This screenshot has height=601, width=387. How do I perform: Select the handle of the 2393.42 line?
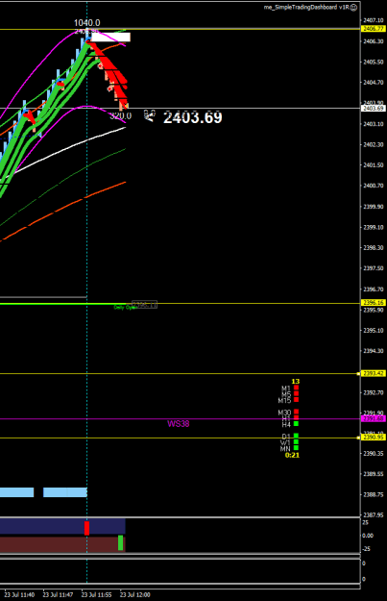point(358,373)
